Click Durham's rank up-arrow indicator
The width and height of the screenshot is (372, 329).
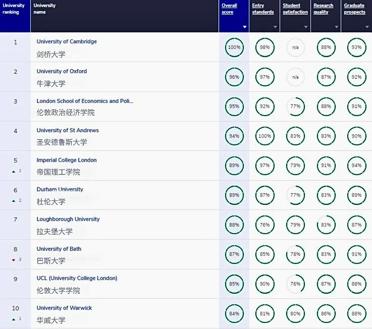[x=14, y=201]
